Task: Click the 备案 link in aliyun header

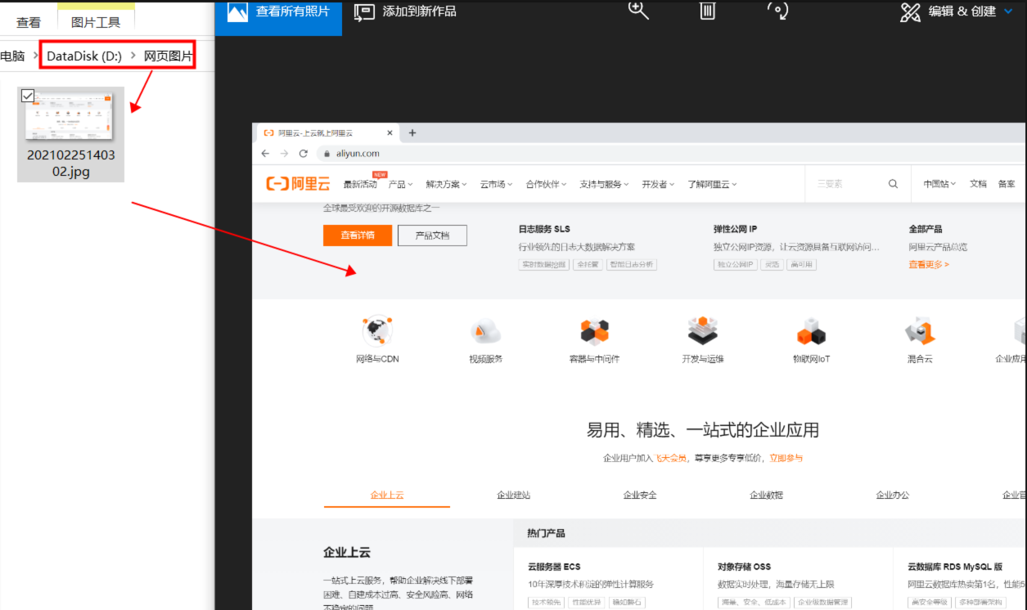Action: pos(1007,185)
